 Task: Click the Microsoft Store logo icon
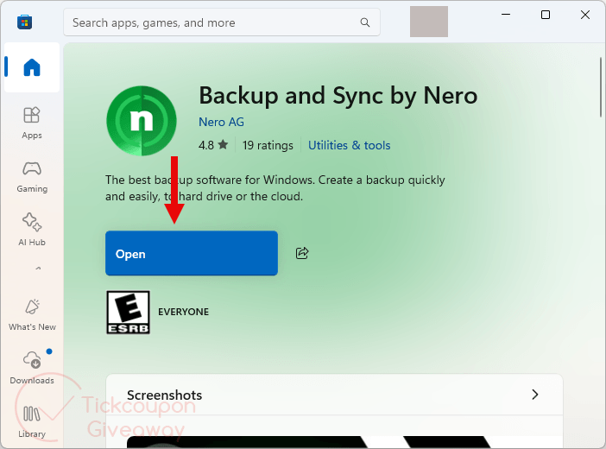pyautogui.click(x=24, y=22)
